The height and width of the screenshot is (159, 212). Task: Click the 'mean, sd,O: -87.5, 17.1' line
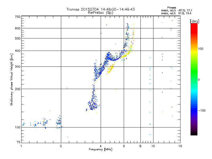(x=176, y=11)
